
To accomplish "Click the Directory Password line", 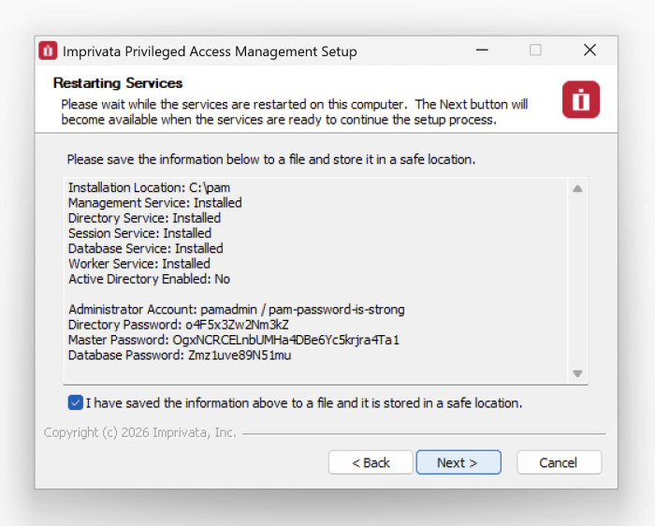I will click(x=178, y=324).
